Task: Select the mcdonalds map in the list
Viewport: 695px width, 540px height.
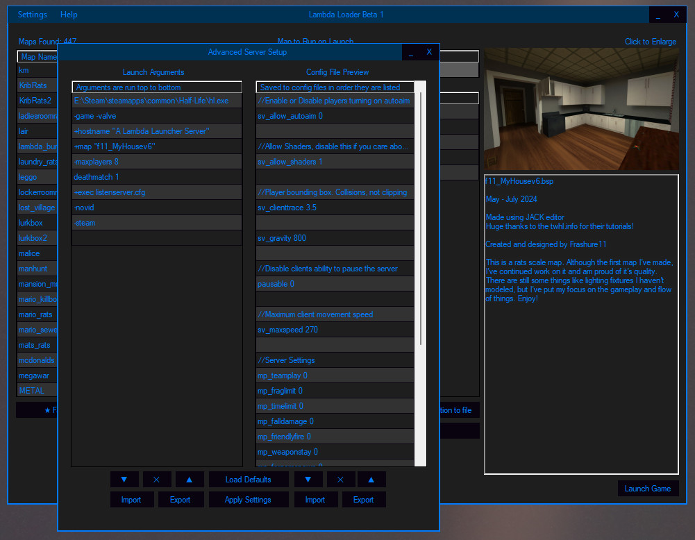Action: [36, 360]
